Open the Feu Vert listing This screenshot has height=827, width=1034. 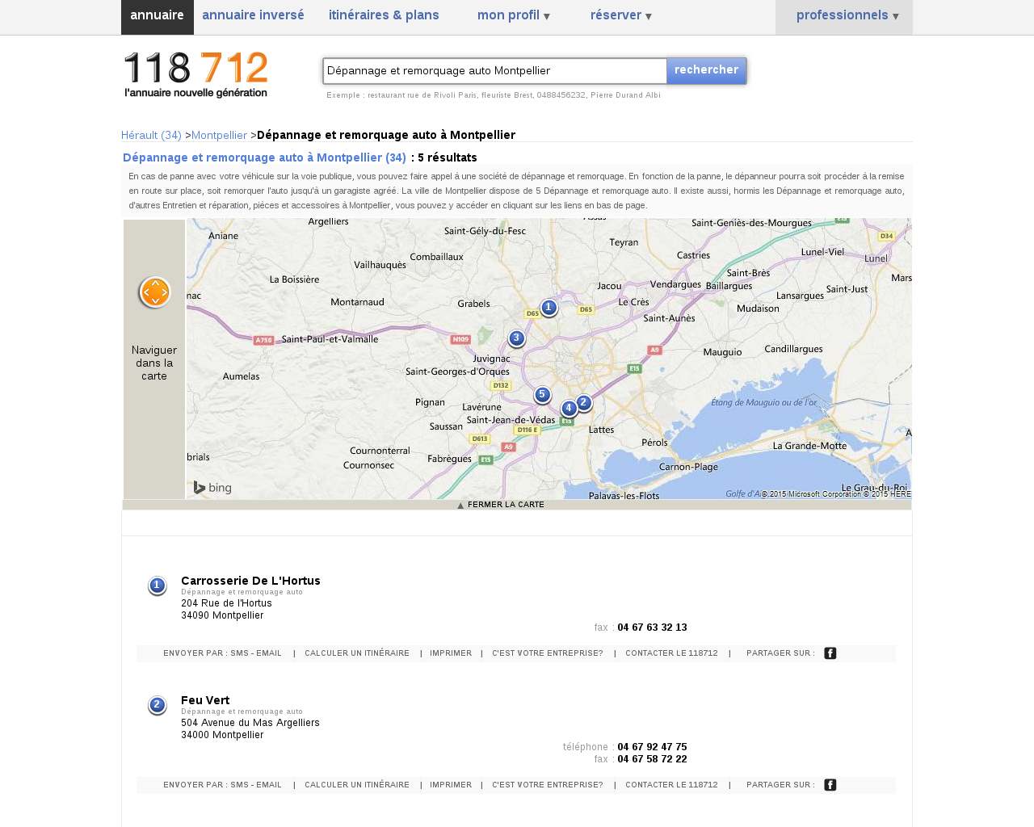pyautogui.click(x=205, y=700)
